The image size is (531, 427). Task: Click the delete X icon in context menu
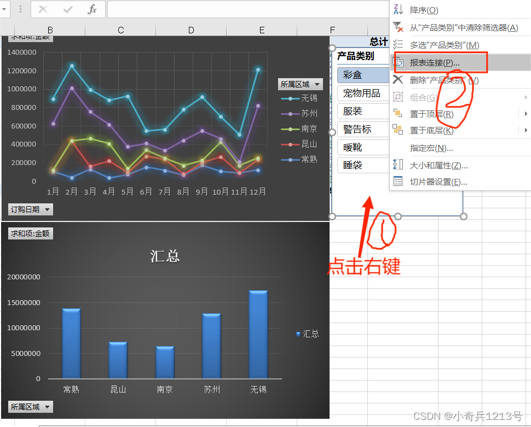(398, 79)
